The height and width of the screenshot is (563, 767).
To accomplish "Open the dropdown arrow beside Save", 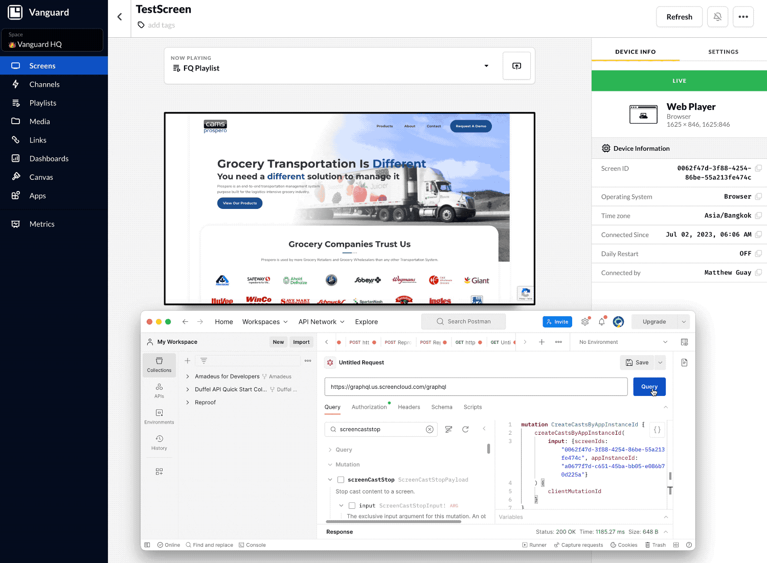I will click(x=660, y=363).
